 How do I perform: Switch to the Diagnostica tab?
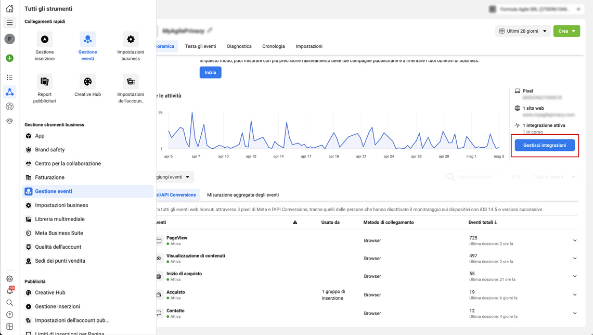point(239,46)
